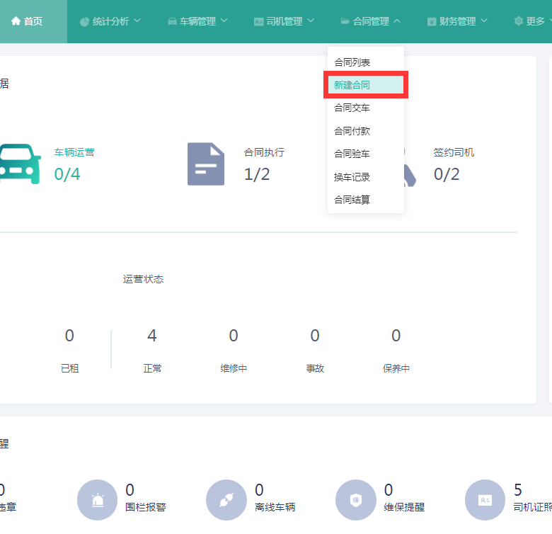Click the document icon beside 合同执行
This screenshot has height=534, width=552.
pos(206,164)
